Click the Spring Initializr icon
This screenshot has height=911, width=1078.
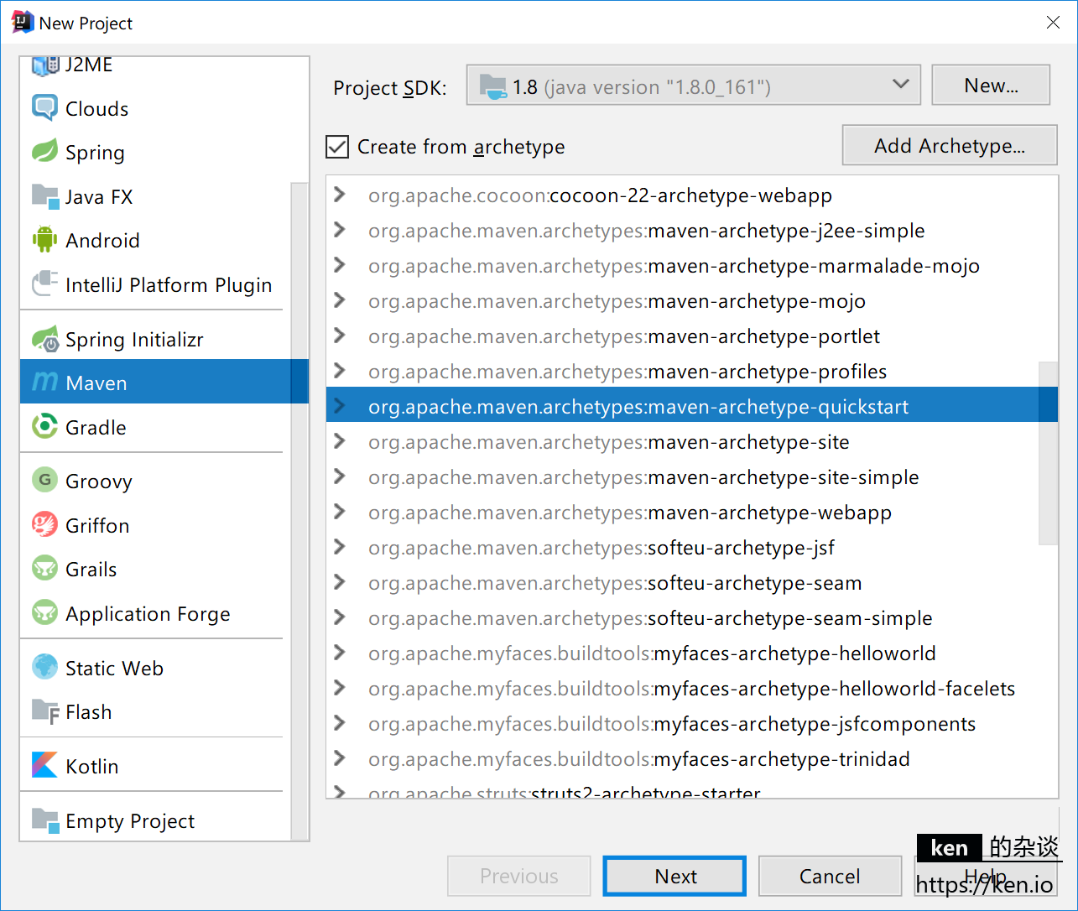(x=44, y=339)
